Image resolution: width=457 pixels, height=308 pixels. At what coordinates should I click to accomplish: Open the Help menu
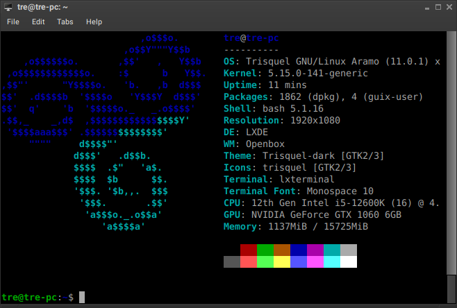tap(94, 22)
